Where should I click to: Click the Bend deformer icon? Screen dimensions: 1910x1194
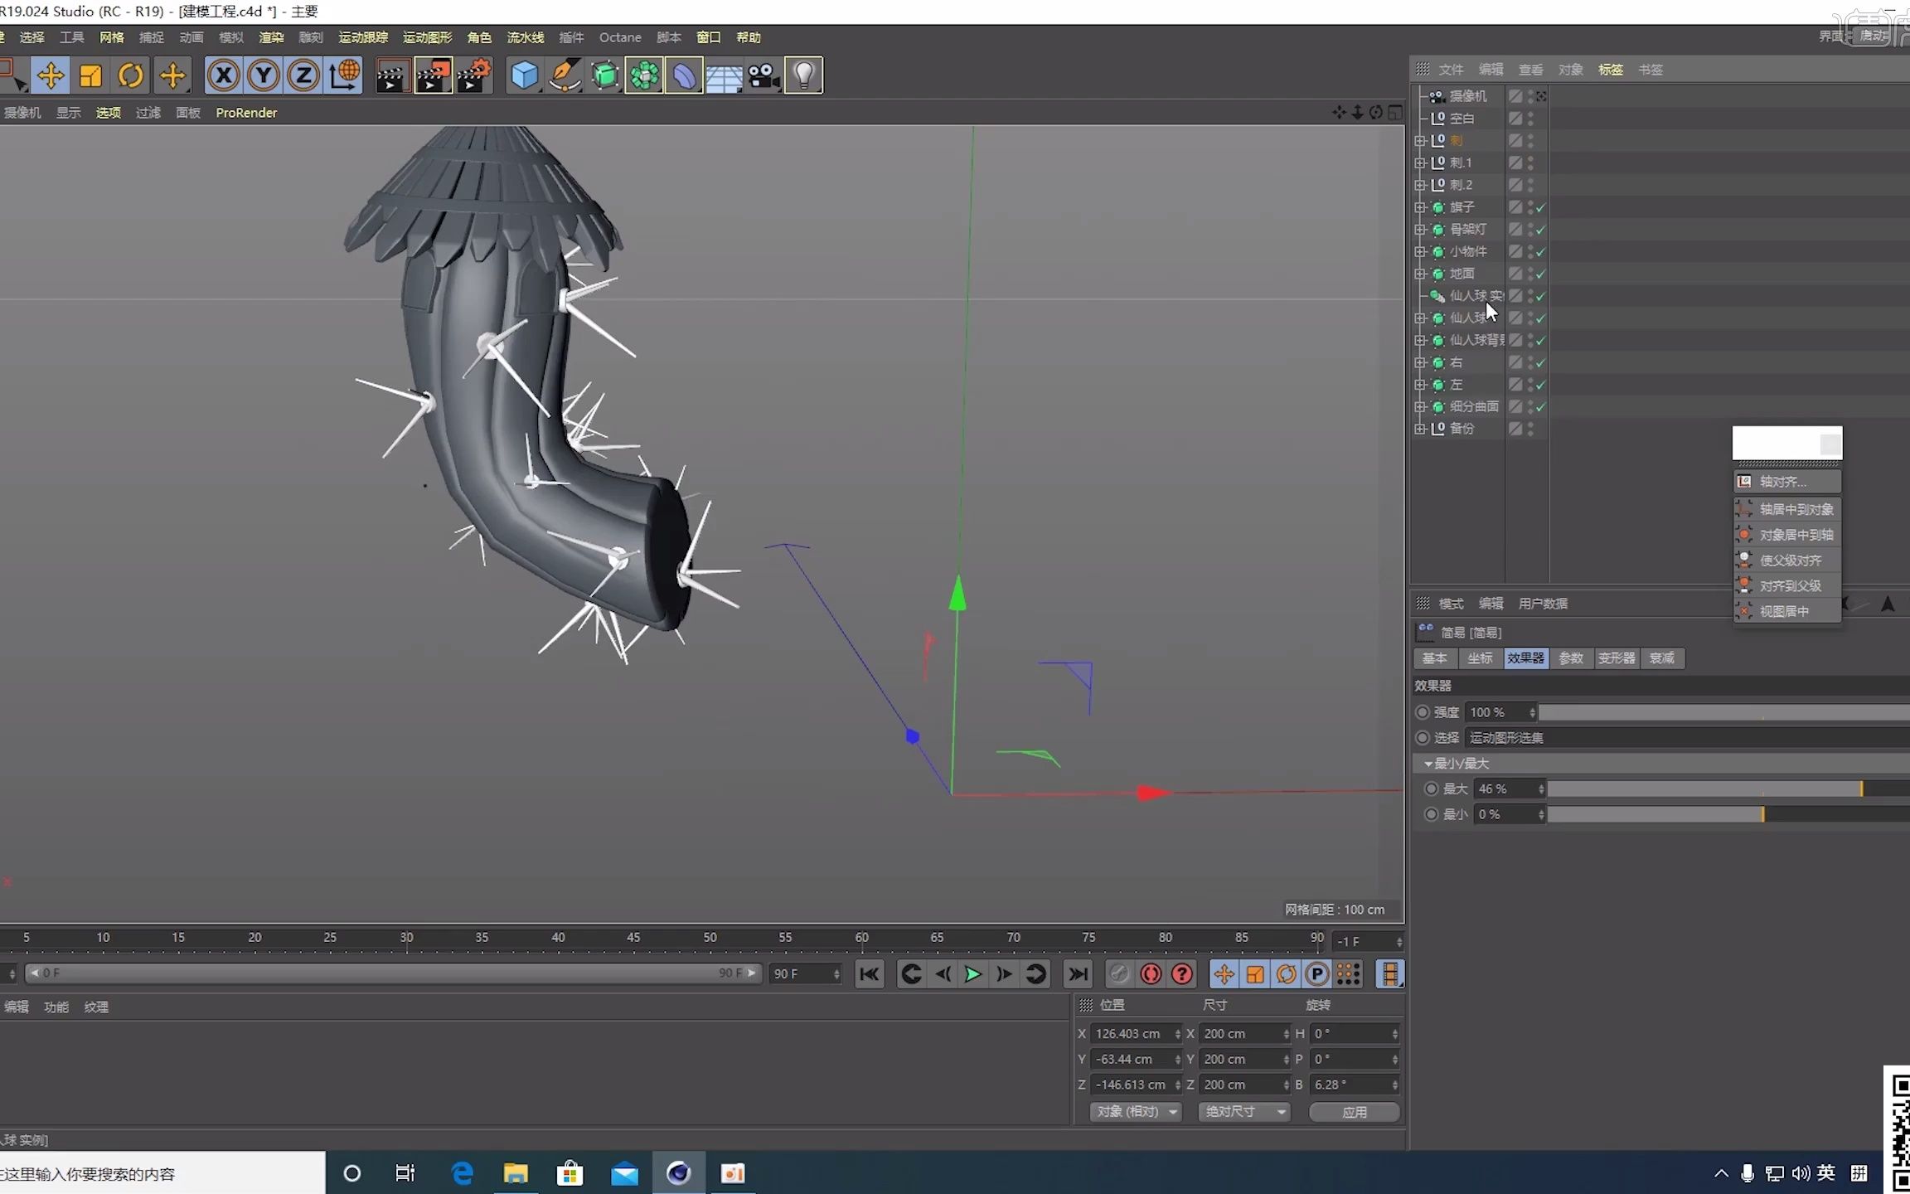coord(684,75)
